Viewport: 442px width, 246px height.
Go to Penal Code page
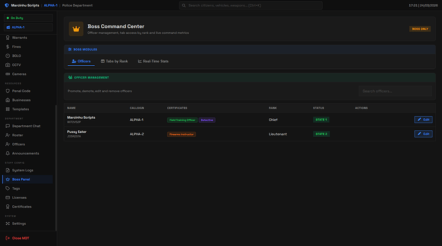[x=28, y=91]
